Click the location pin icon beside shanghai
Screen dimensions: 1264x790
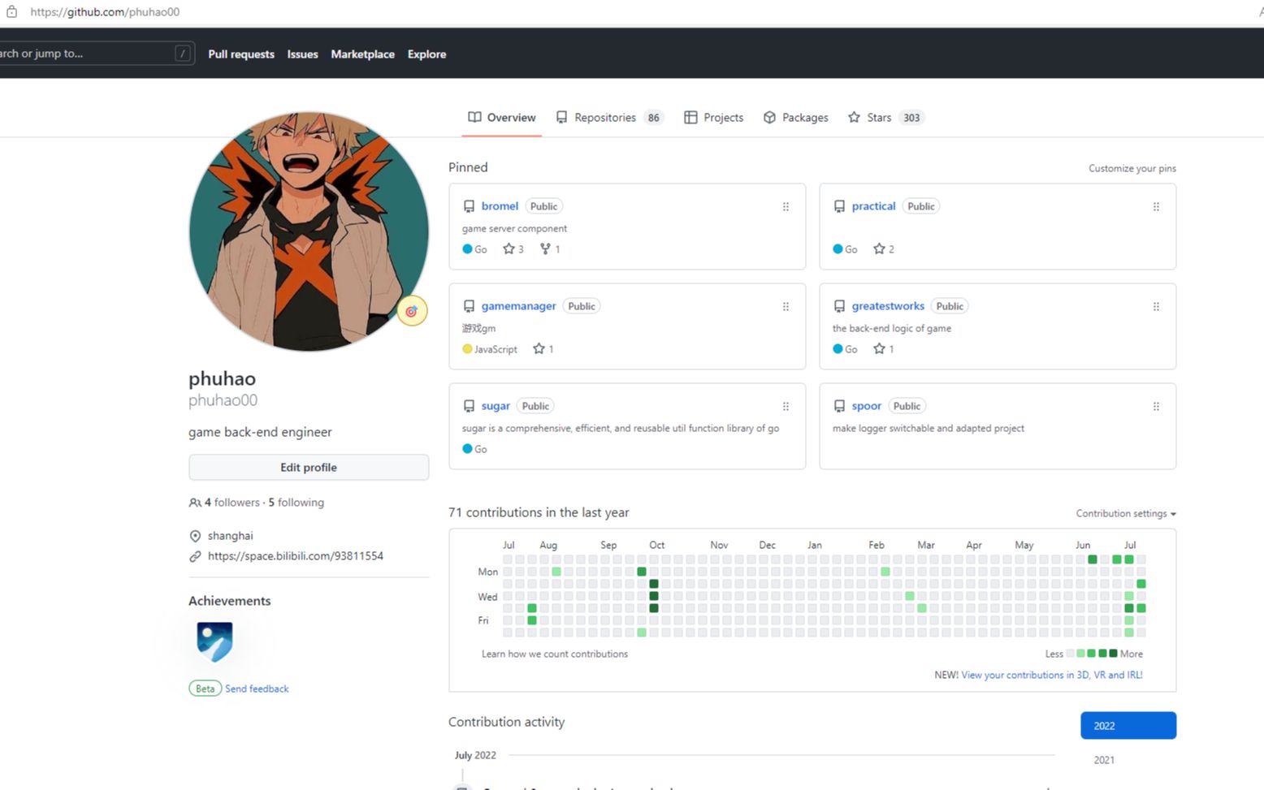[195, 536]
